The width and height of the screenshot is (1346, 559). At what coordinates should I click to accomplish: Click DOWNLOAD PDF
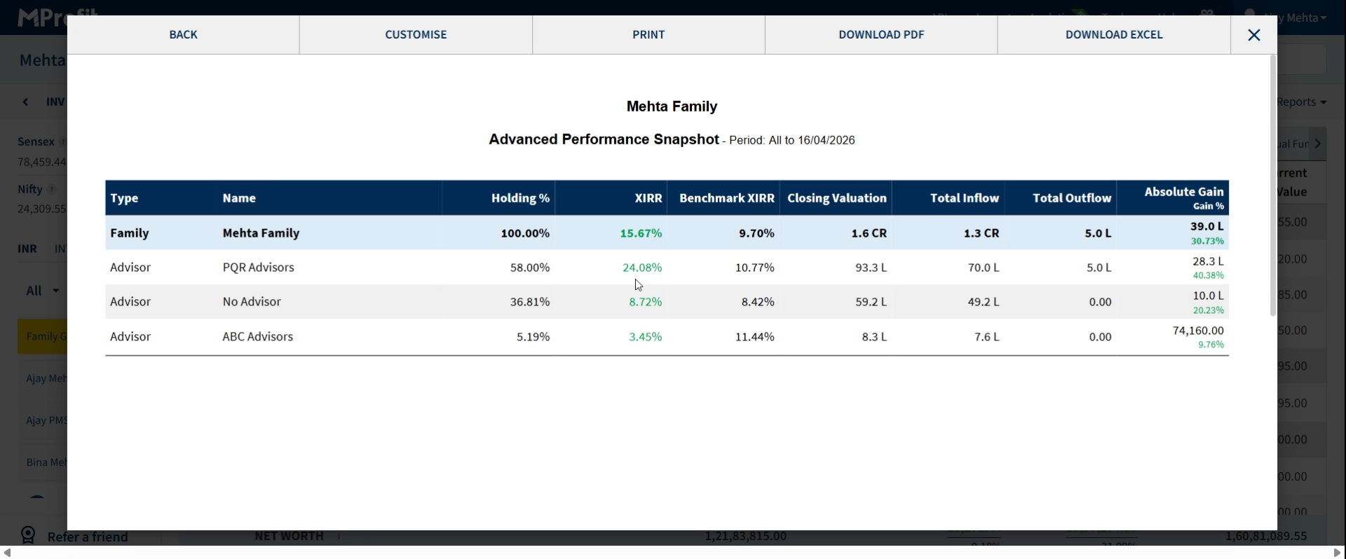[x=881, y=35]
